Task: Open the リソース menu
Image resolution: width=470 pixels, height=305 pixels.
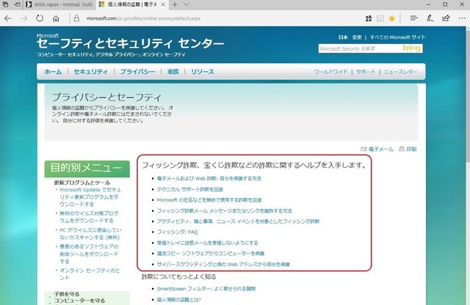Action: (x=203, y=72)
